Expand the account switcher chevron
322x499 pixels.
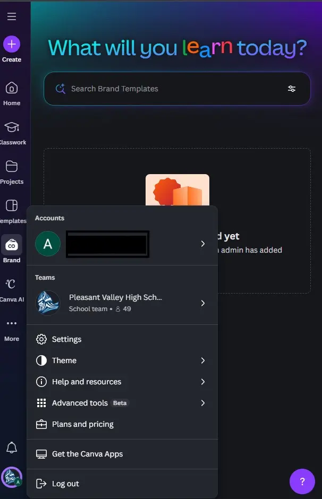(x=202, y=244)
